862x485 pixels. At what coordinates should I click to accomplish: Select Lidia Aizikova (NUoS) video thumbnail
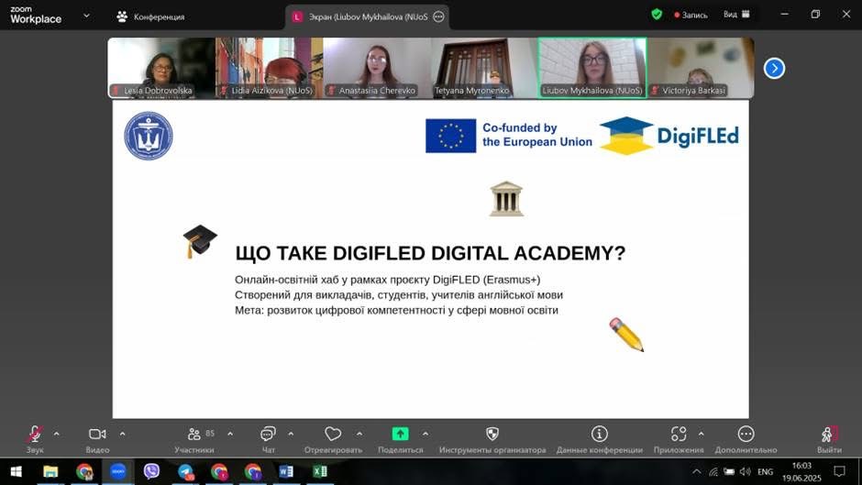tap(270, 68)
